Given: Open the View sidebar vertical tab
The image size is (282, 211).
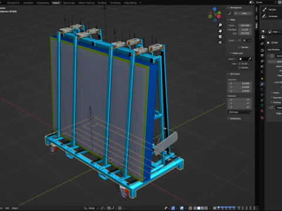Looking at the screenshot, I should point(256,26).
